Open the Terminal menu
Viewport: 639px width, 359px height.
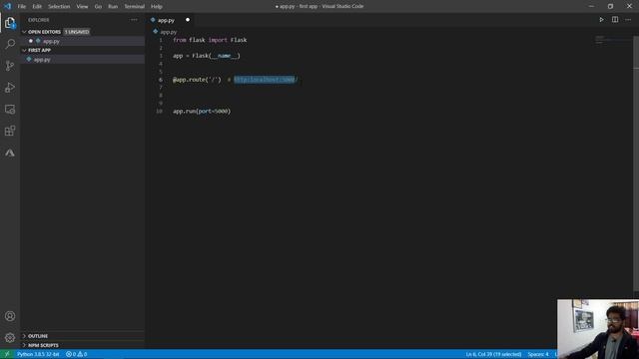click(x=135, y=7)
